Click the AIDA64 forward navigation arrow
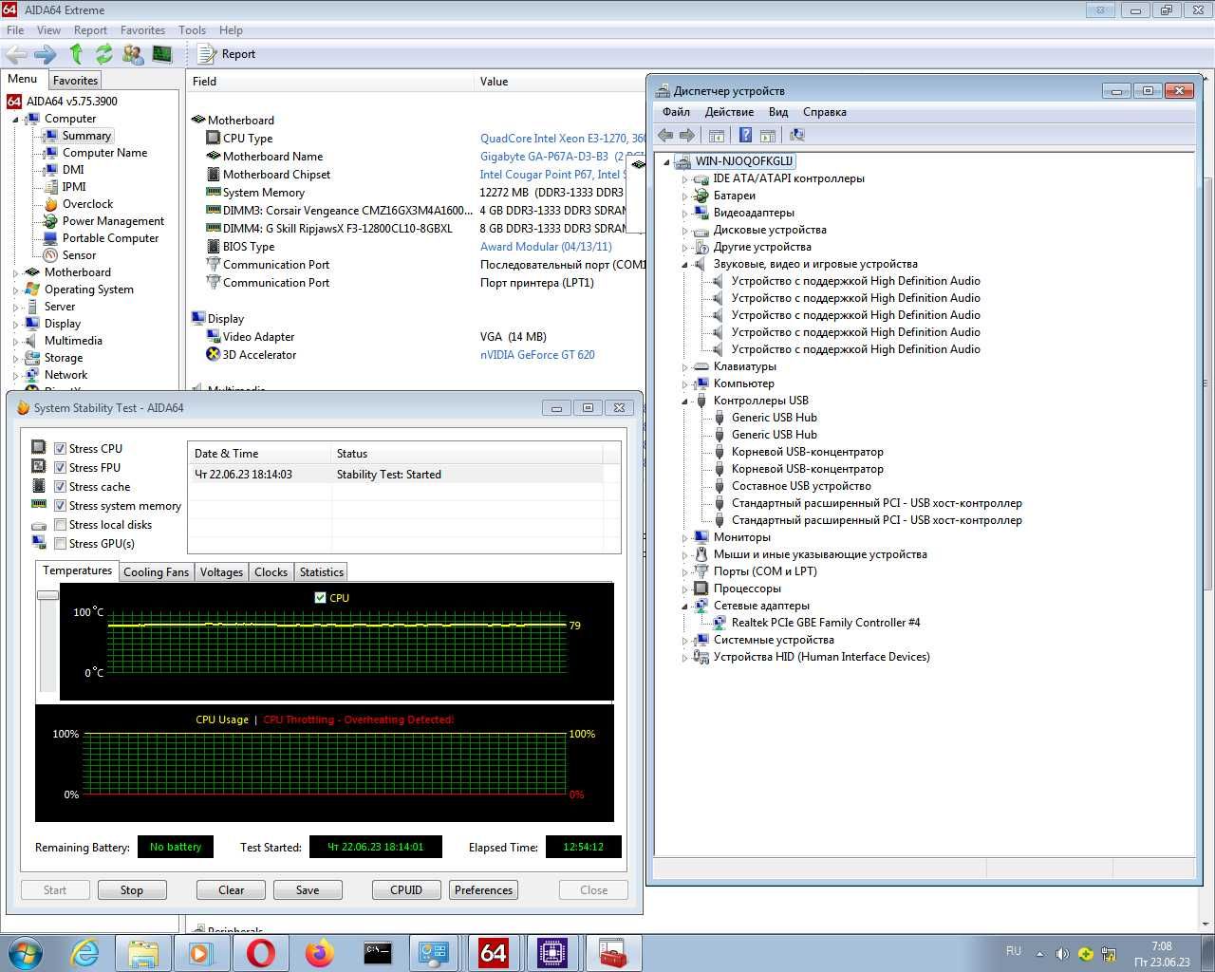Image resolution: width=1215 pixels, height=972 pixels. (x=45, y=54)
